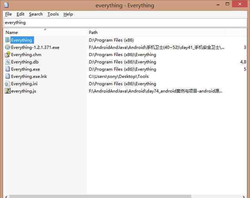Select the file name 'Everything.exe'
Screen dimensions: 250x198
pyautogui.click(x=25, y=69)
